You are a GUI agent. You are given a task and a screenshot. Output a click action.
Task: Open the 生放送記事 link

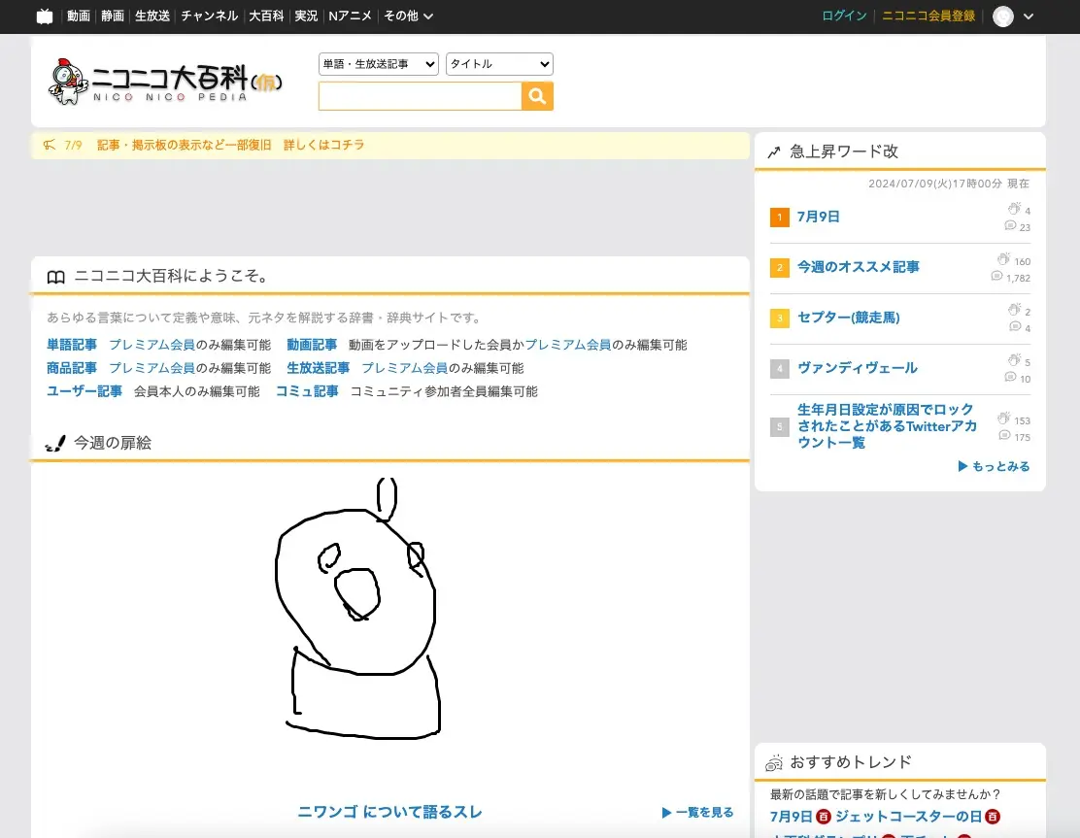coord(319,368)
